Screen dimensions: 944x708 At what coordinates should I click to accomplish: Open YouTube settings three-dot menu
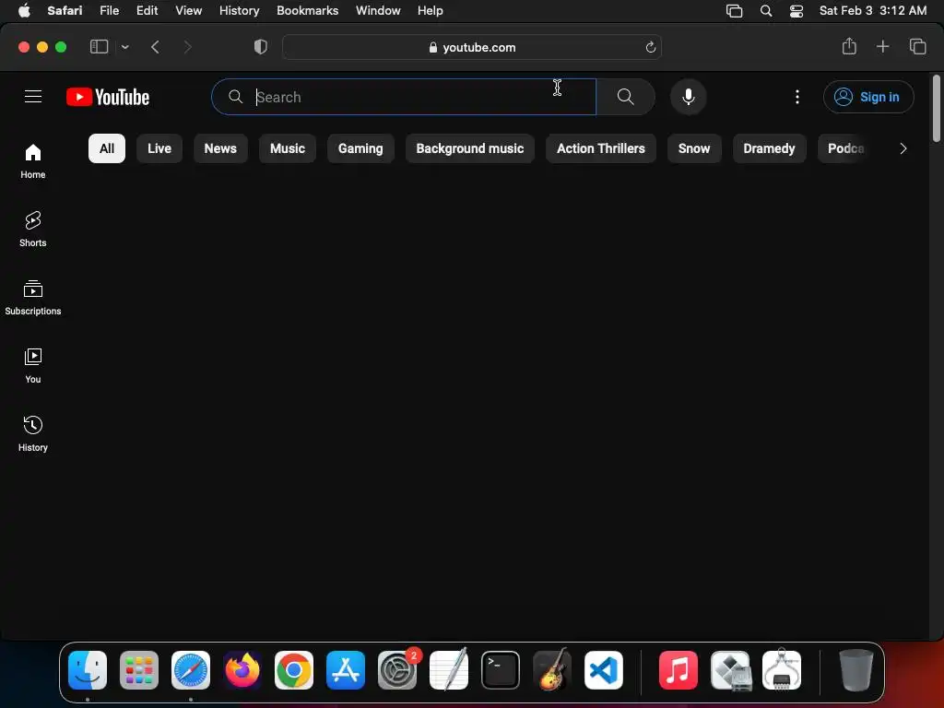click(x=797, y=97)
